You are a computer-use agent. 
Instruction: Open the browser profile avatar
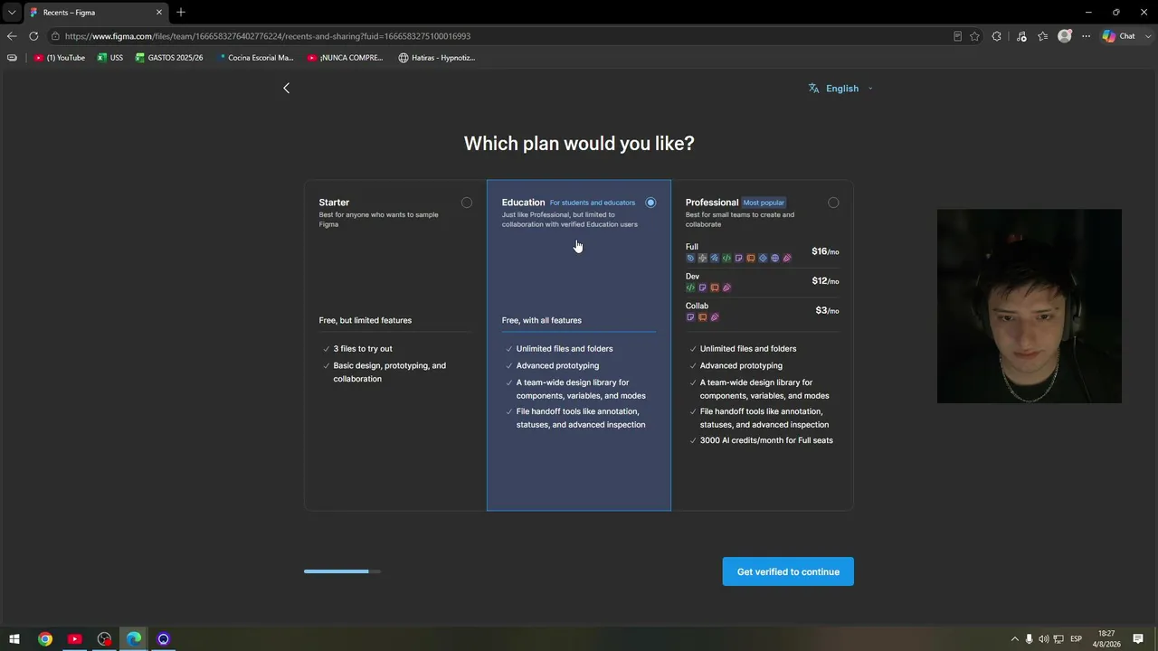[1065, 36]
